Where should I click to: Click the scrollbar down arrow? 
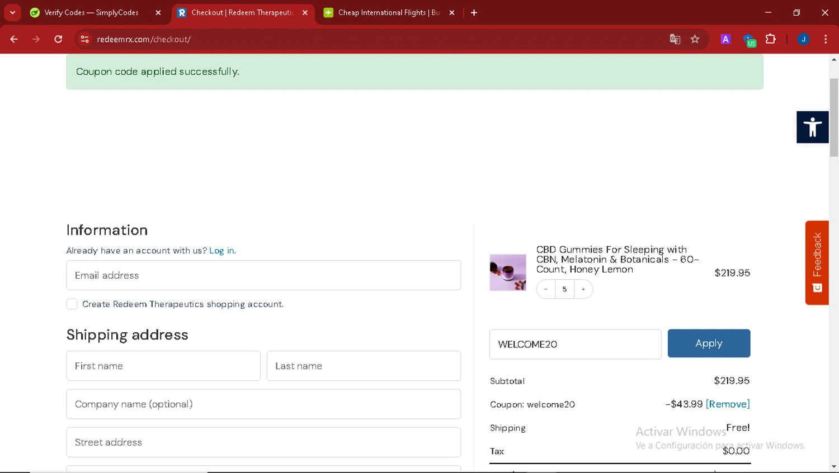[834, 466]
